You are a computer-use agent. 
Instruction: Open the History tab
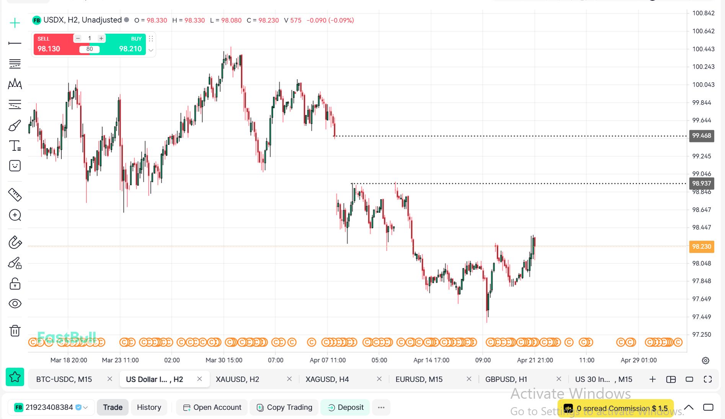click(149, 408)
